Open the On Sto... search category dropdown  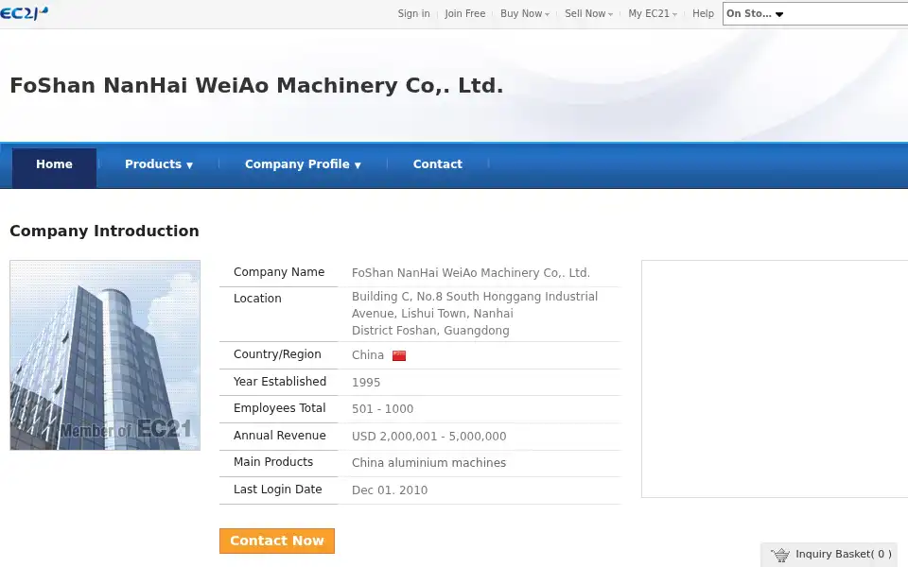(x=755, y=14)
